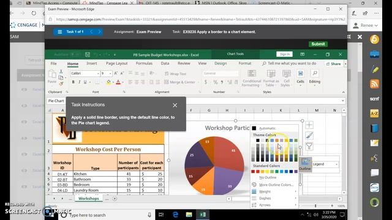Pick the black theme color swatch

click(x=258, y=141)
